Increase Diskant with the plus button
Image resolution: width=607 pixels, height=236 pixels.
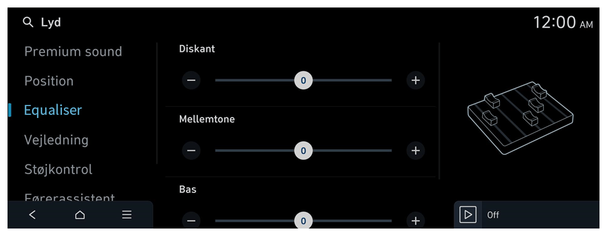tap(416, 80)
